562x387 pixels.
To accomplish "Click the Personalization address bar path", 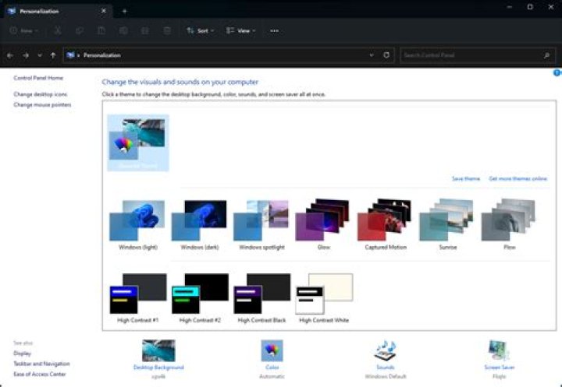I will click(101, 55).
